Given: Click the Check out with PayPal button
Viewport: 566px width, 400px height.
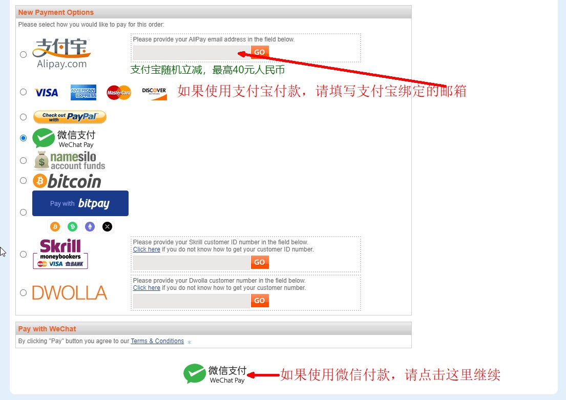Looking at the screenshot, I should [x=70, y=117].
